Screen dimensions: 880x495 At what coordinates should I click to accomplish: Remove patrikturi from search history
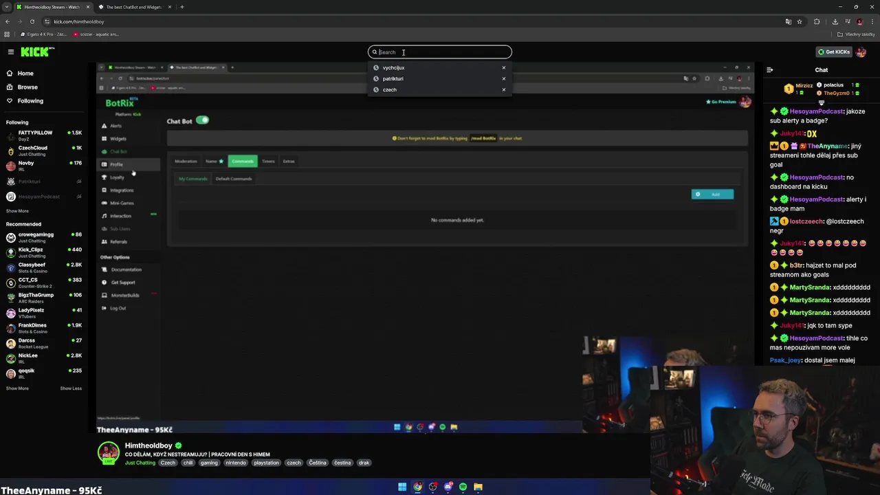[503, 78]
